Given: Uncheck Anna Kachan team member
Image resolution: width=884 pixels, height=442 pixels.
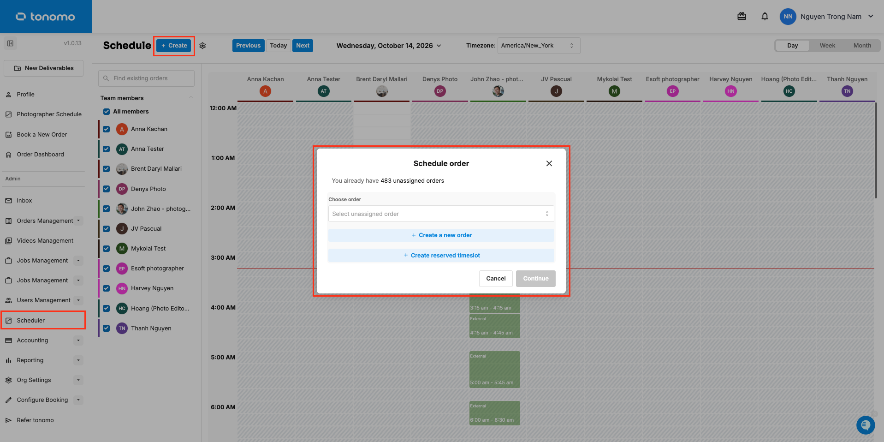Looking at the screenshot, I should [107, 129].
